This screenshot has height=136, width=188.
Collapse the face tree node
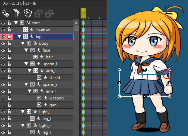26,50
